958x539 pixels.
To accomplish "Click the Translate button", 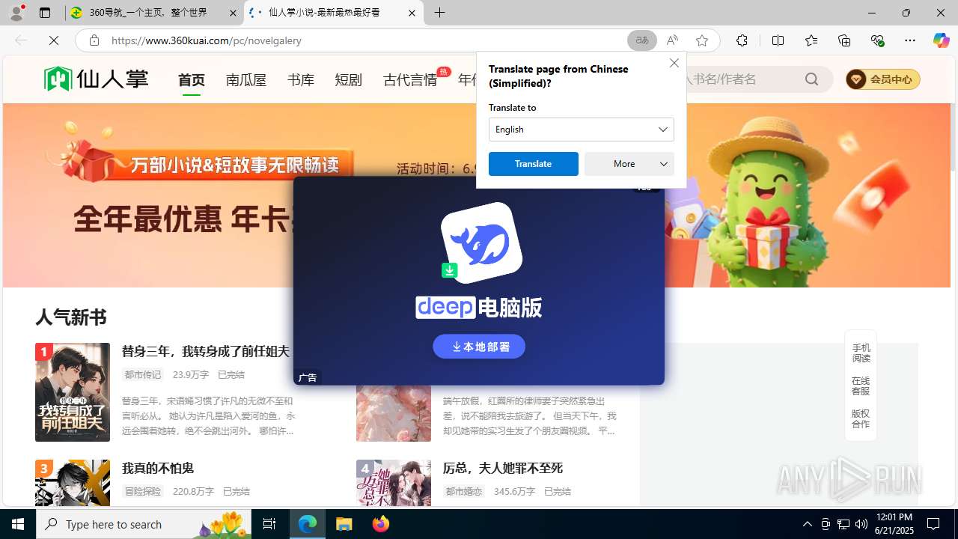I will tap(534, 164).
